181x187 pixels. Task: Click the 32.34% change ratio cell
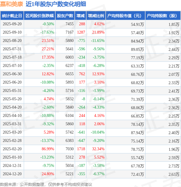tap(98, 149)
